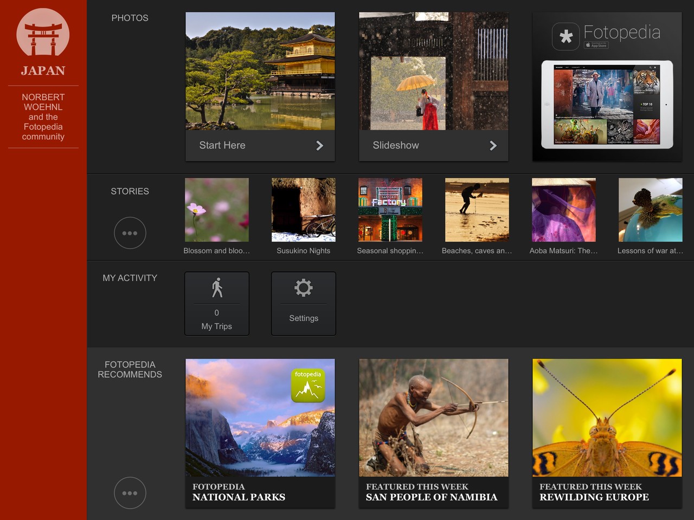Open the Lessons of war at… story
This screenshot has height=520, width=694.
point(651,210)
